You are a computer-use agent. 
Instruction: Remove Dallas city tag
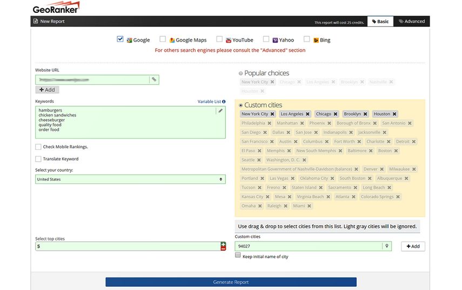(288, 133)
